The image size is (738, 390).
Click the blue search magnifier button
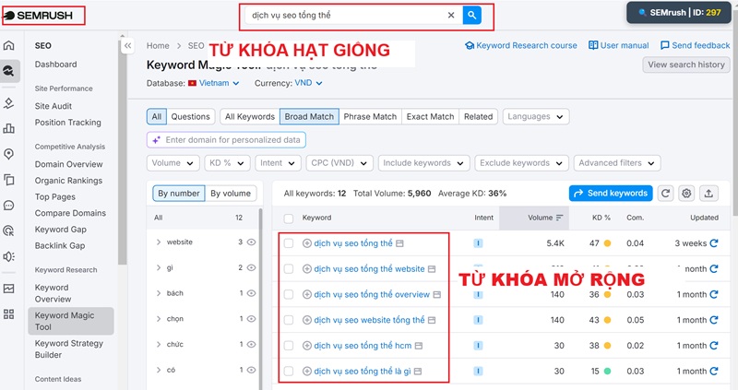(x=471, y=15)
